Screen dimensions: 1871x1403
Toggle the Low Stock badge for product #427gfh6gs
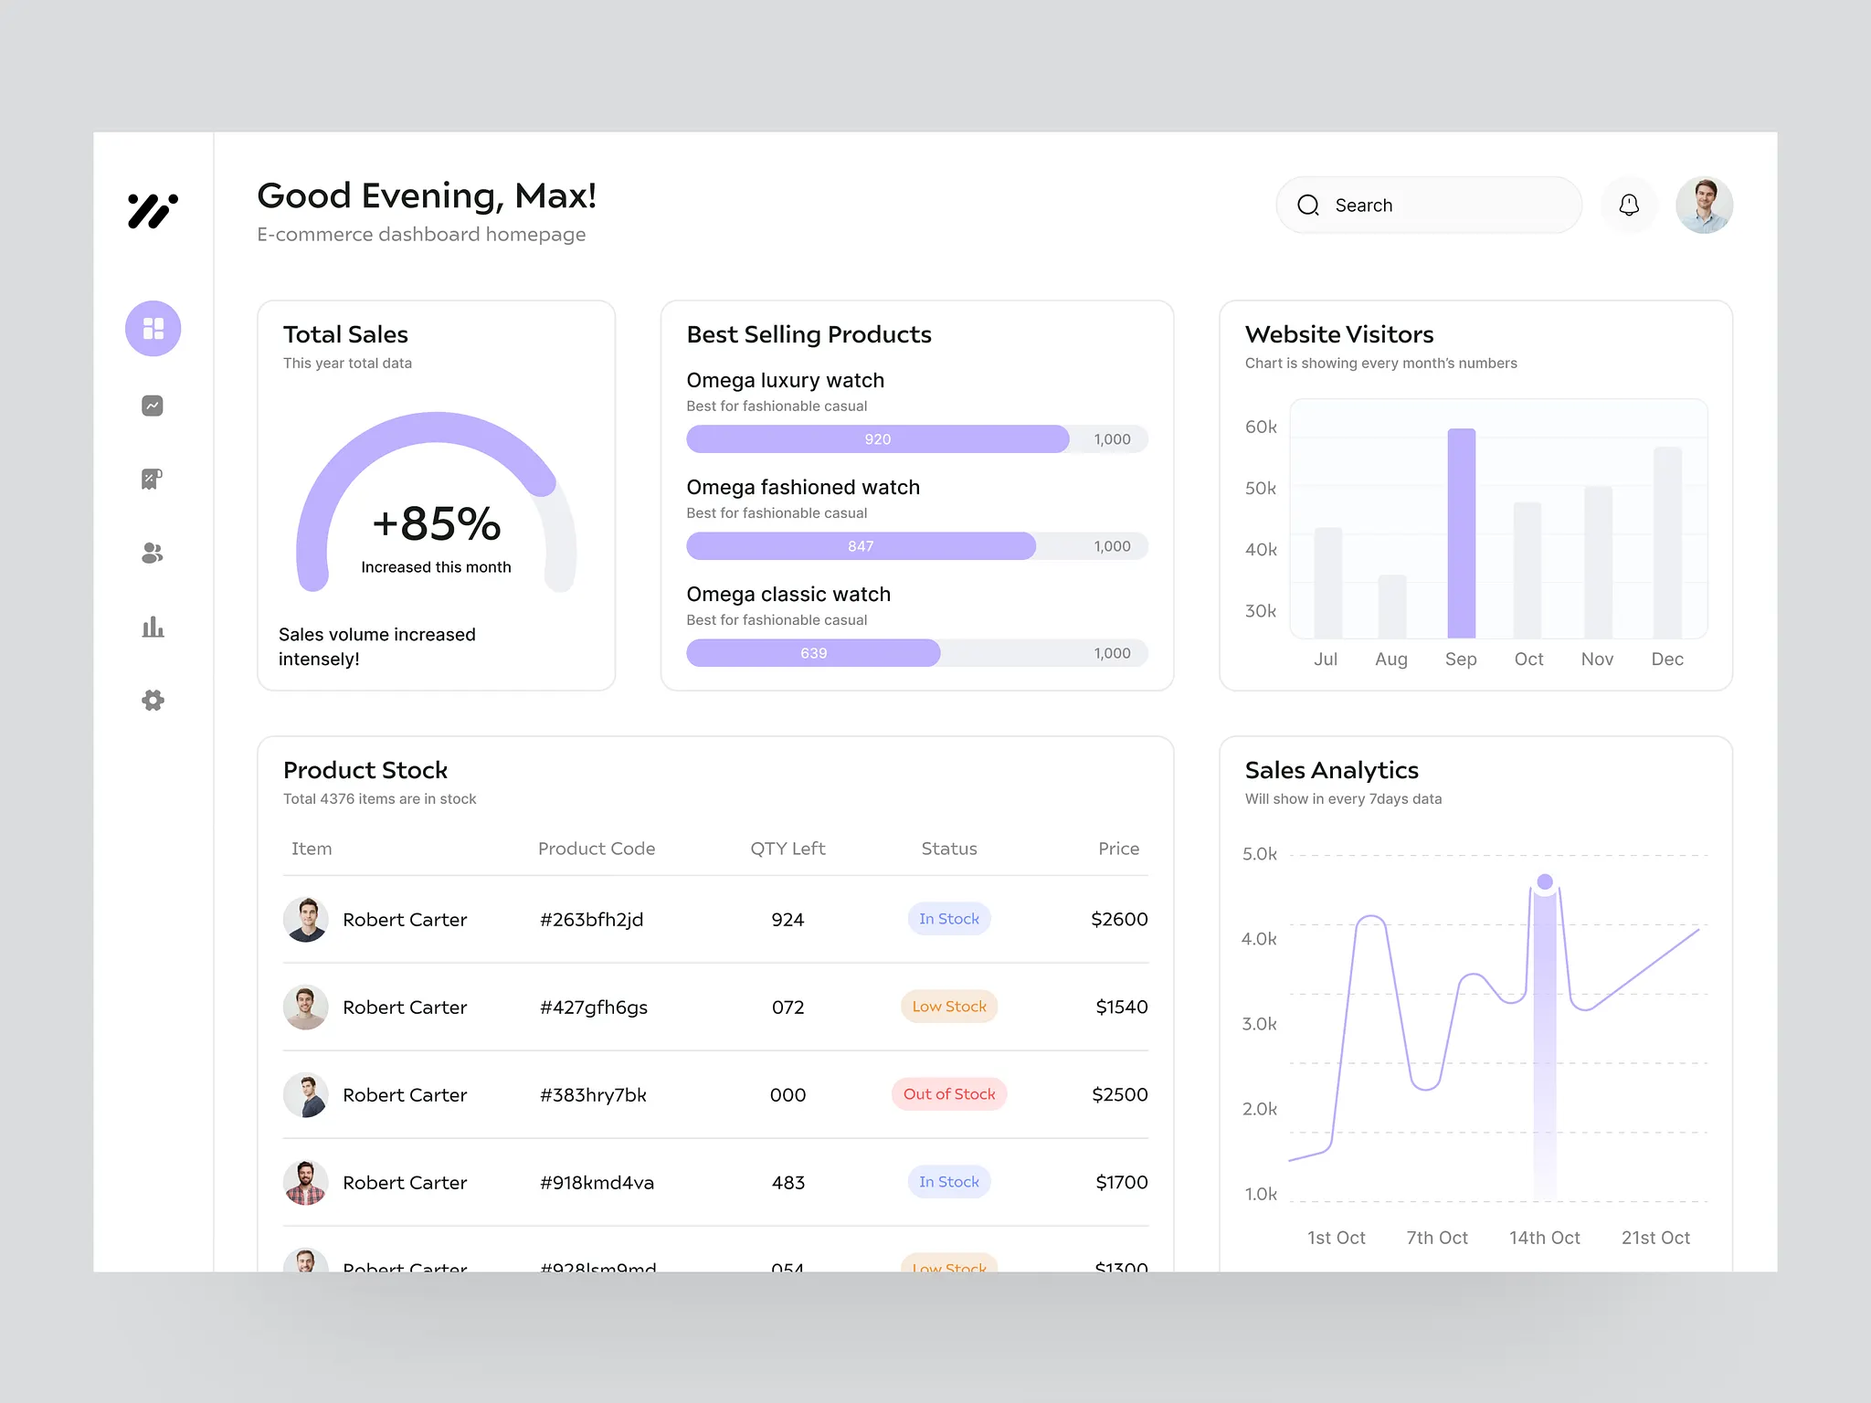pyautogui.click(x=949, y=1007)
